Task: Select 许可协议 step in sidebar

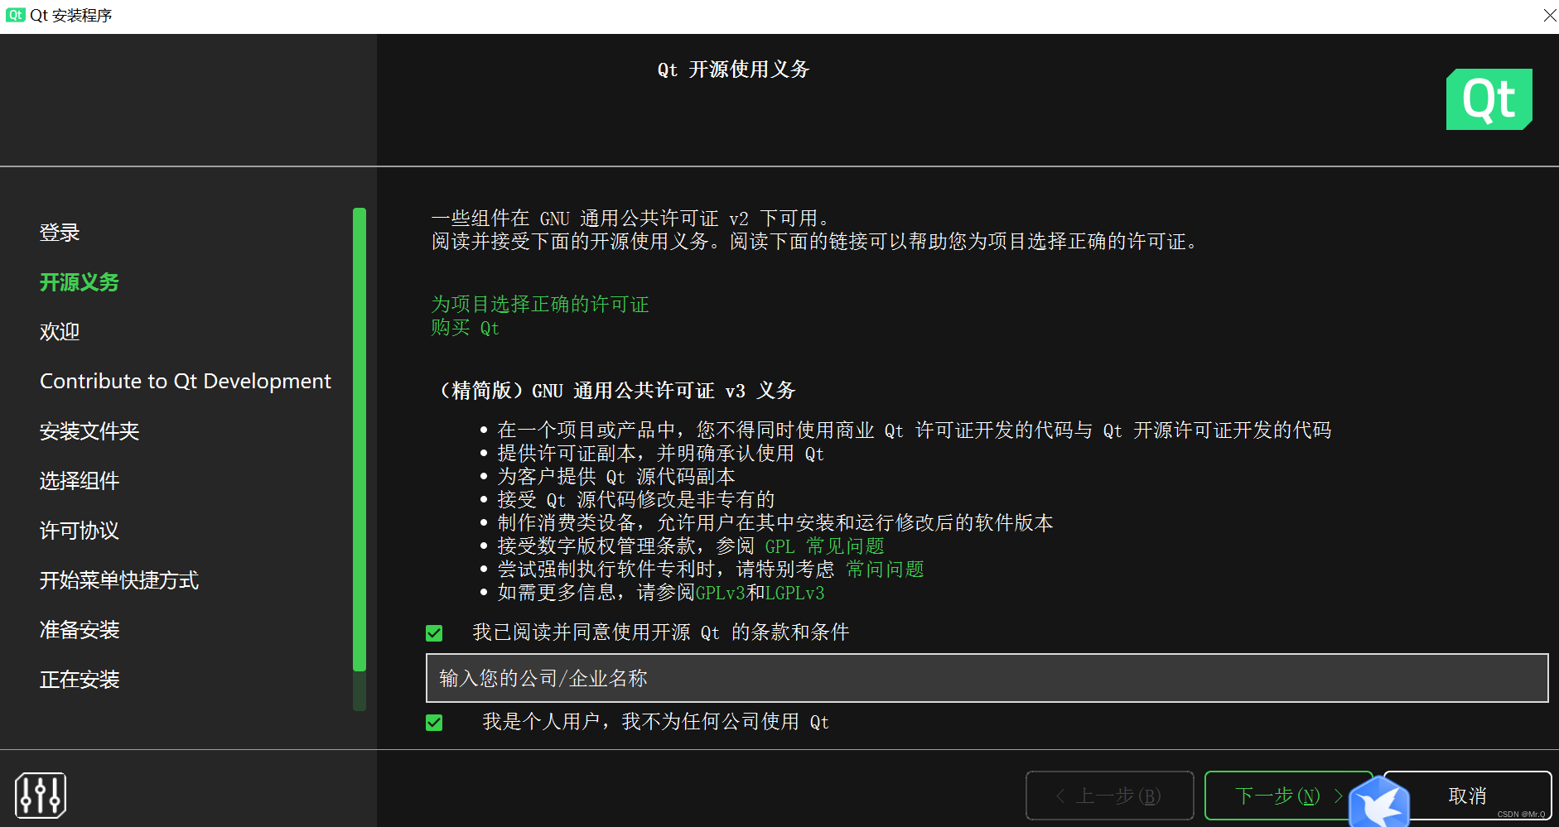Action: pyautogui.click(x=80, y=531)
